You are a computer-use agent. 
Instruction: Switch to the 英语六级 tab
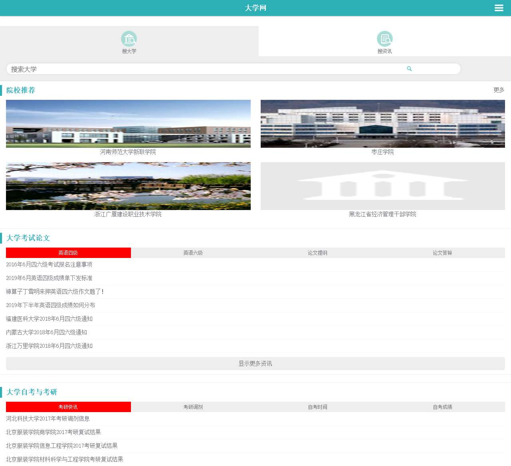tap(193, 253)
